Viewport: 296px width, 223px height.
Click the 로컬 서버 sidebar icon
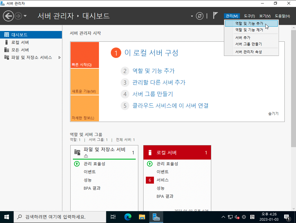click(x=7, y=42)
